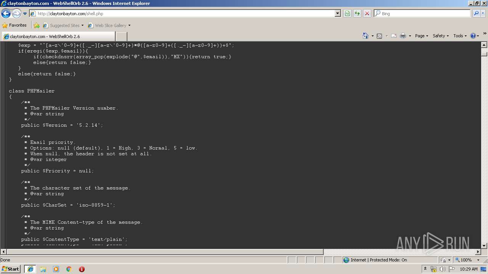488x274 pixels.
Task: Expand the address bar history dropdown
Action: [338, 14]
